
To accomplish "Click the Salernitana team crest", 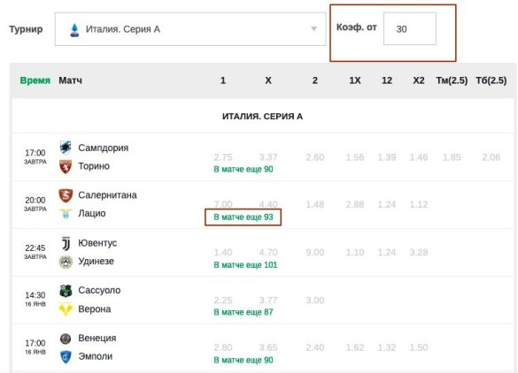I will click(66, 195).
